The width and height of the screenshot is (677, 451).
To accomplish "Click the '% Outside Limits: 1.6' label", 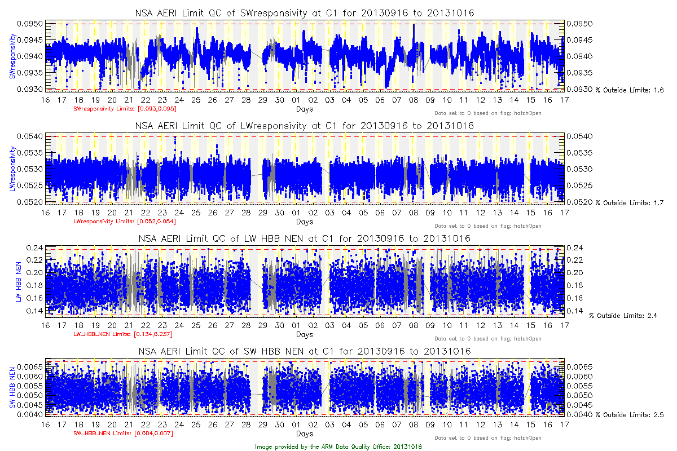I will (630, 90).
